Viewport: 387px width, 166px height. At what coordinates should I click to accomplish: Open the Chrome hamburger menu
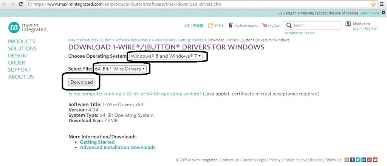(x=382, y=4)
